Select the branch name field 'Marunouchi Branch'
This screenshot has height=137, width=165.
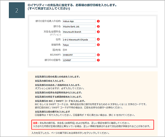79,32
